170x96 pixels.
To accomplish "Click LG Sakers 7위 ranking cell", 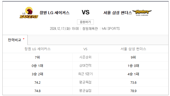I will click(x=37, y=57).
